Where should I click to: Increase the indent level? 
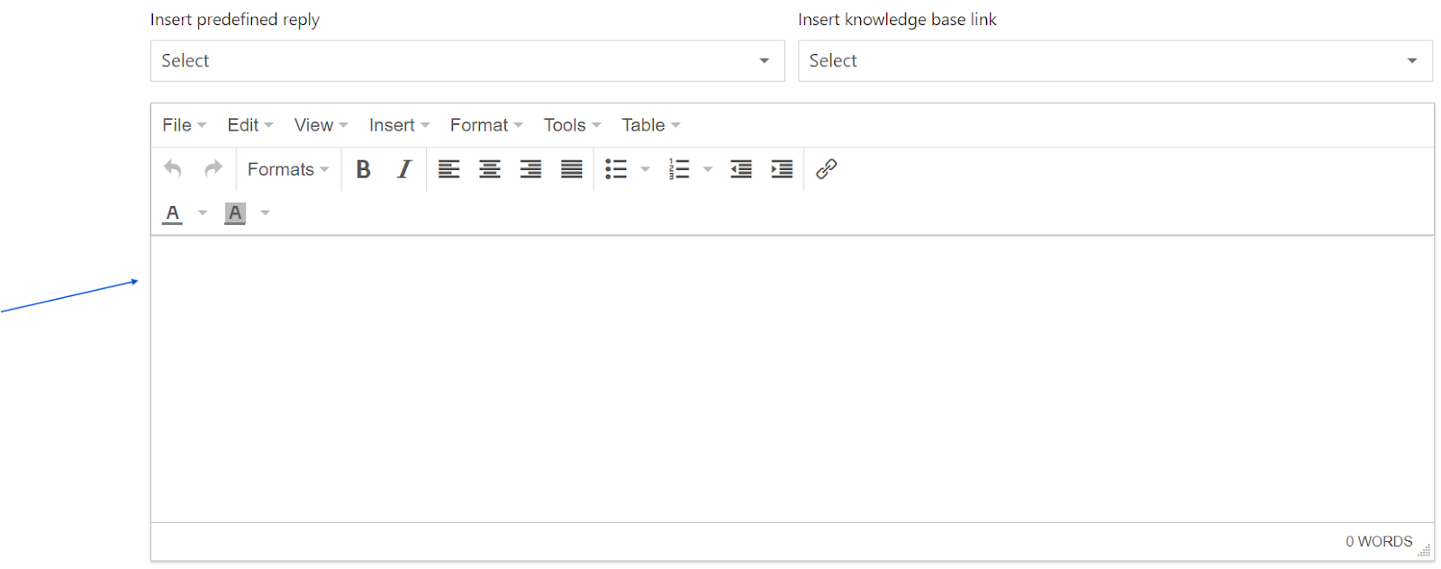pos(782,169)
